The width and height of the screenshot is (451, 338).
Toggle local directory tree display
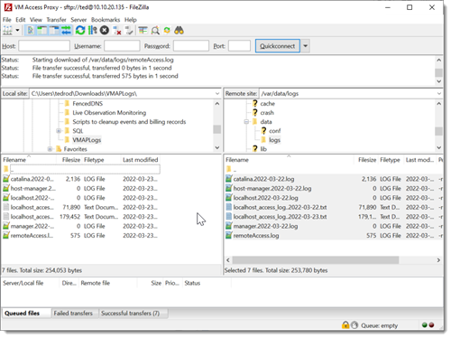tap(42, 31)
